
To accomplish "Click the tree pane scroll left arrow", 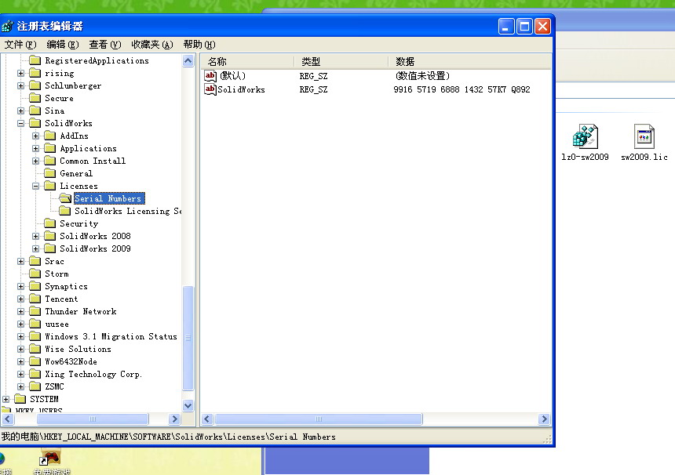I will coord(8,419).
